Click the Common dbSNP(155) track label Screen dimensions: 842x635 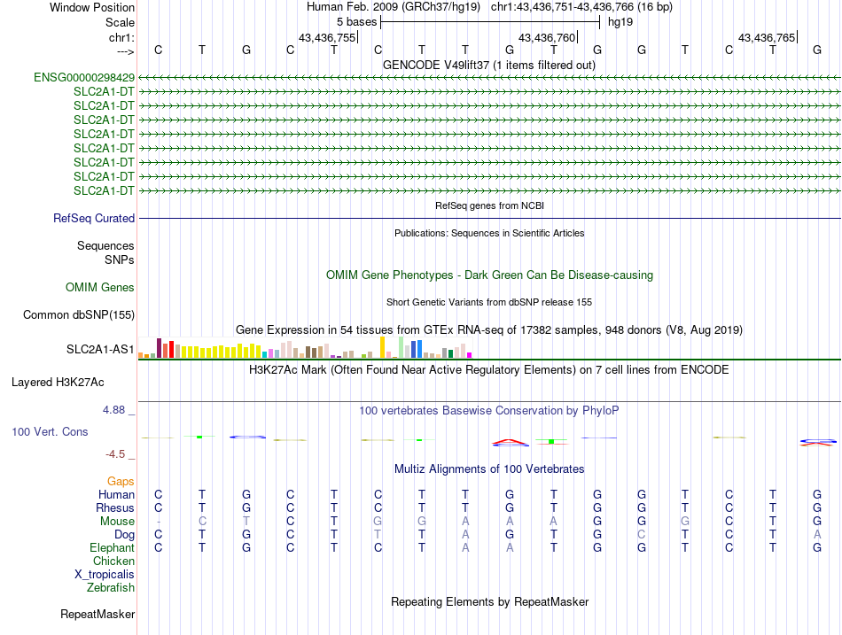tap(78, 315)
